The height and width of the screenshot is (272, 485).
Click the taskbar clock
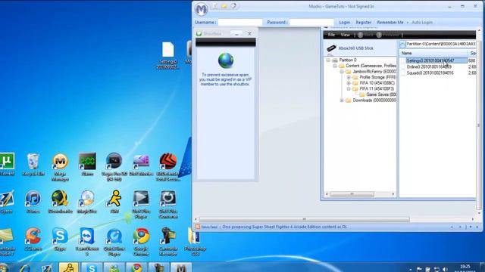[465, 267]
